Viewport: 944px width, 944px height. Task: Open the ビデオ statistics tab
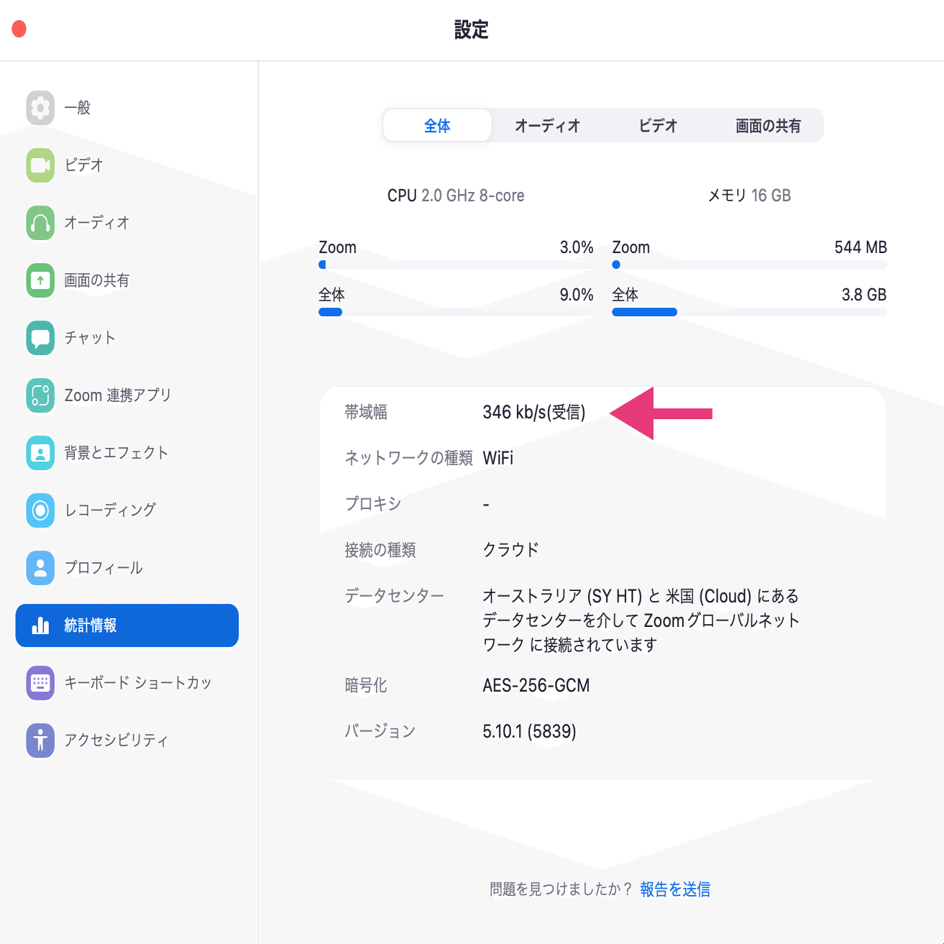point(658,126)
